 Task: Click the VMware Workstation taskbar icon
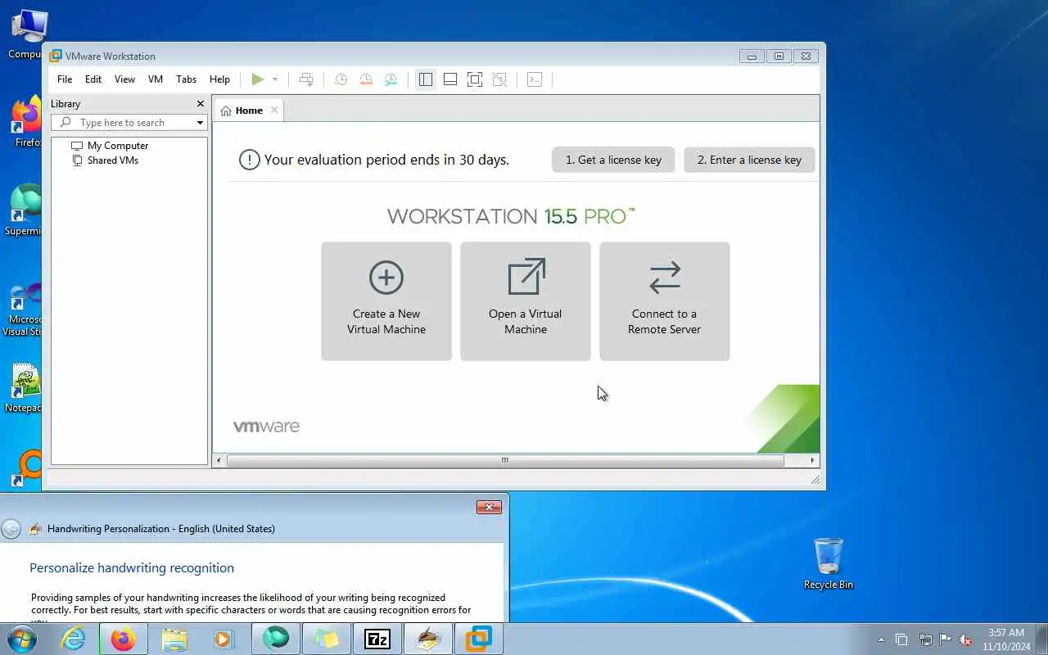pyautogui.click(x=479, y=639)
